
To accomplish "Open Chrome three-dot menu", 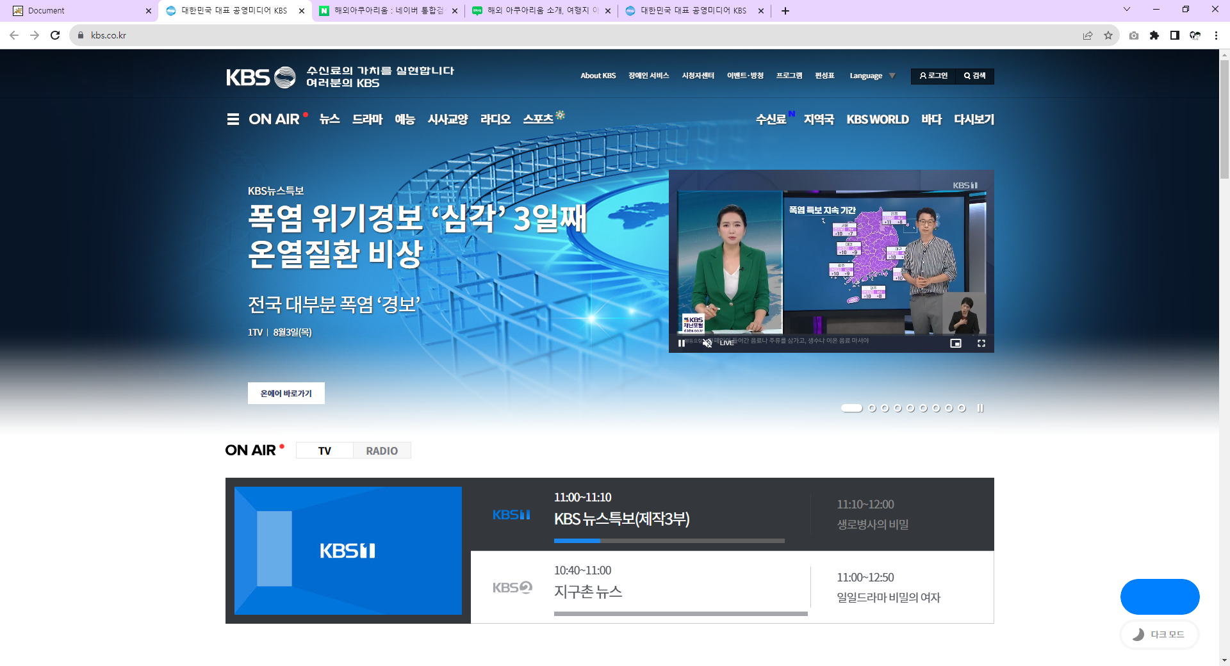I will pos(1216,35).
